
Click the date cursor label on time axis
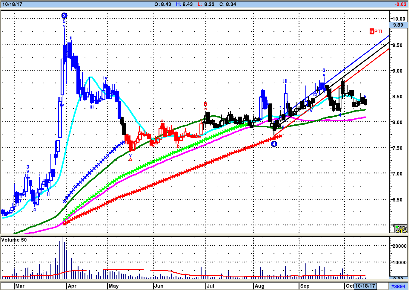(365, 286)
